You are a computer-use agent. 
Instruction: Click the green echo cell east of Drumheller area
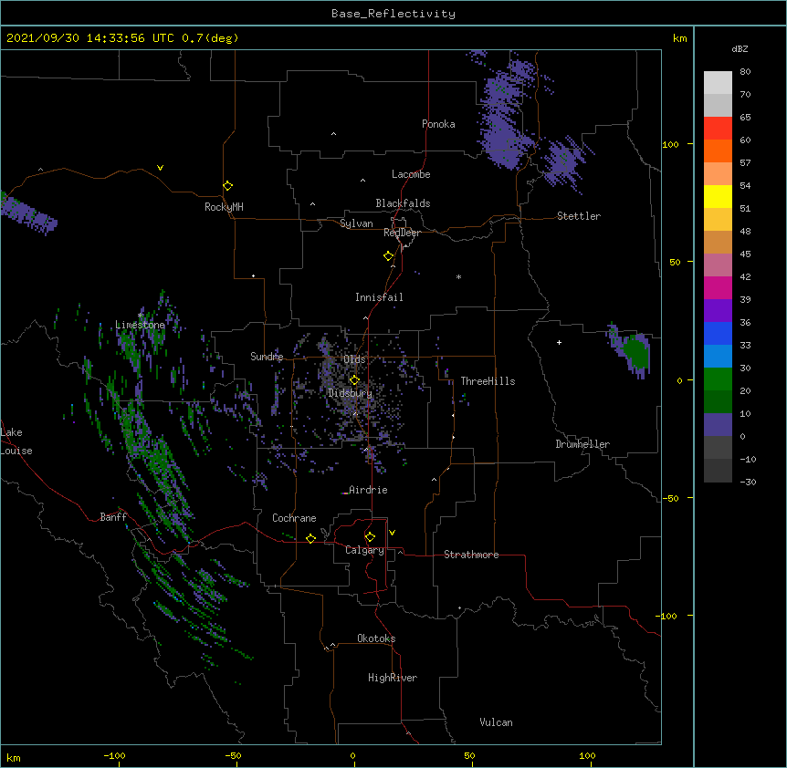[x=637, y=352]
